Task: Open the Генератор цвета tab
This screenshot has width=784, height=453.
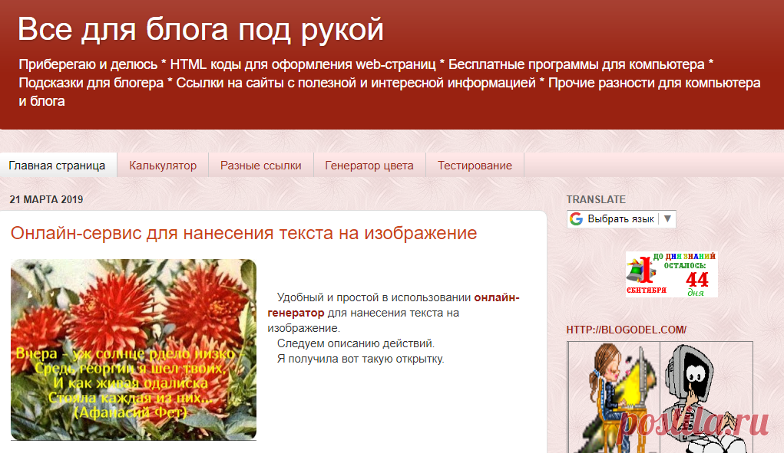Action: click(x=369, y=165)
